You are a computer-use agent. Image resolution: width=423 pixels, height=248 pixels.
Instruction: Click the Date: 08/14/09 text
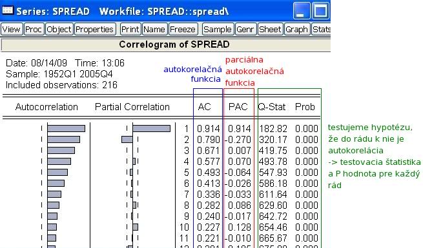click(x=36, y=63)
